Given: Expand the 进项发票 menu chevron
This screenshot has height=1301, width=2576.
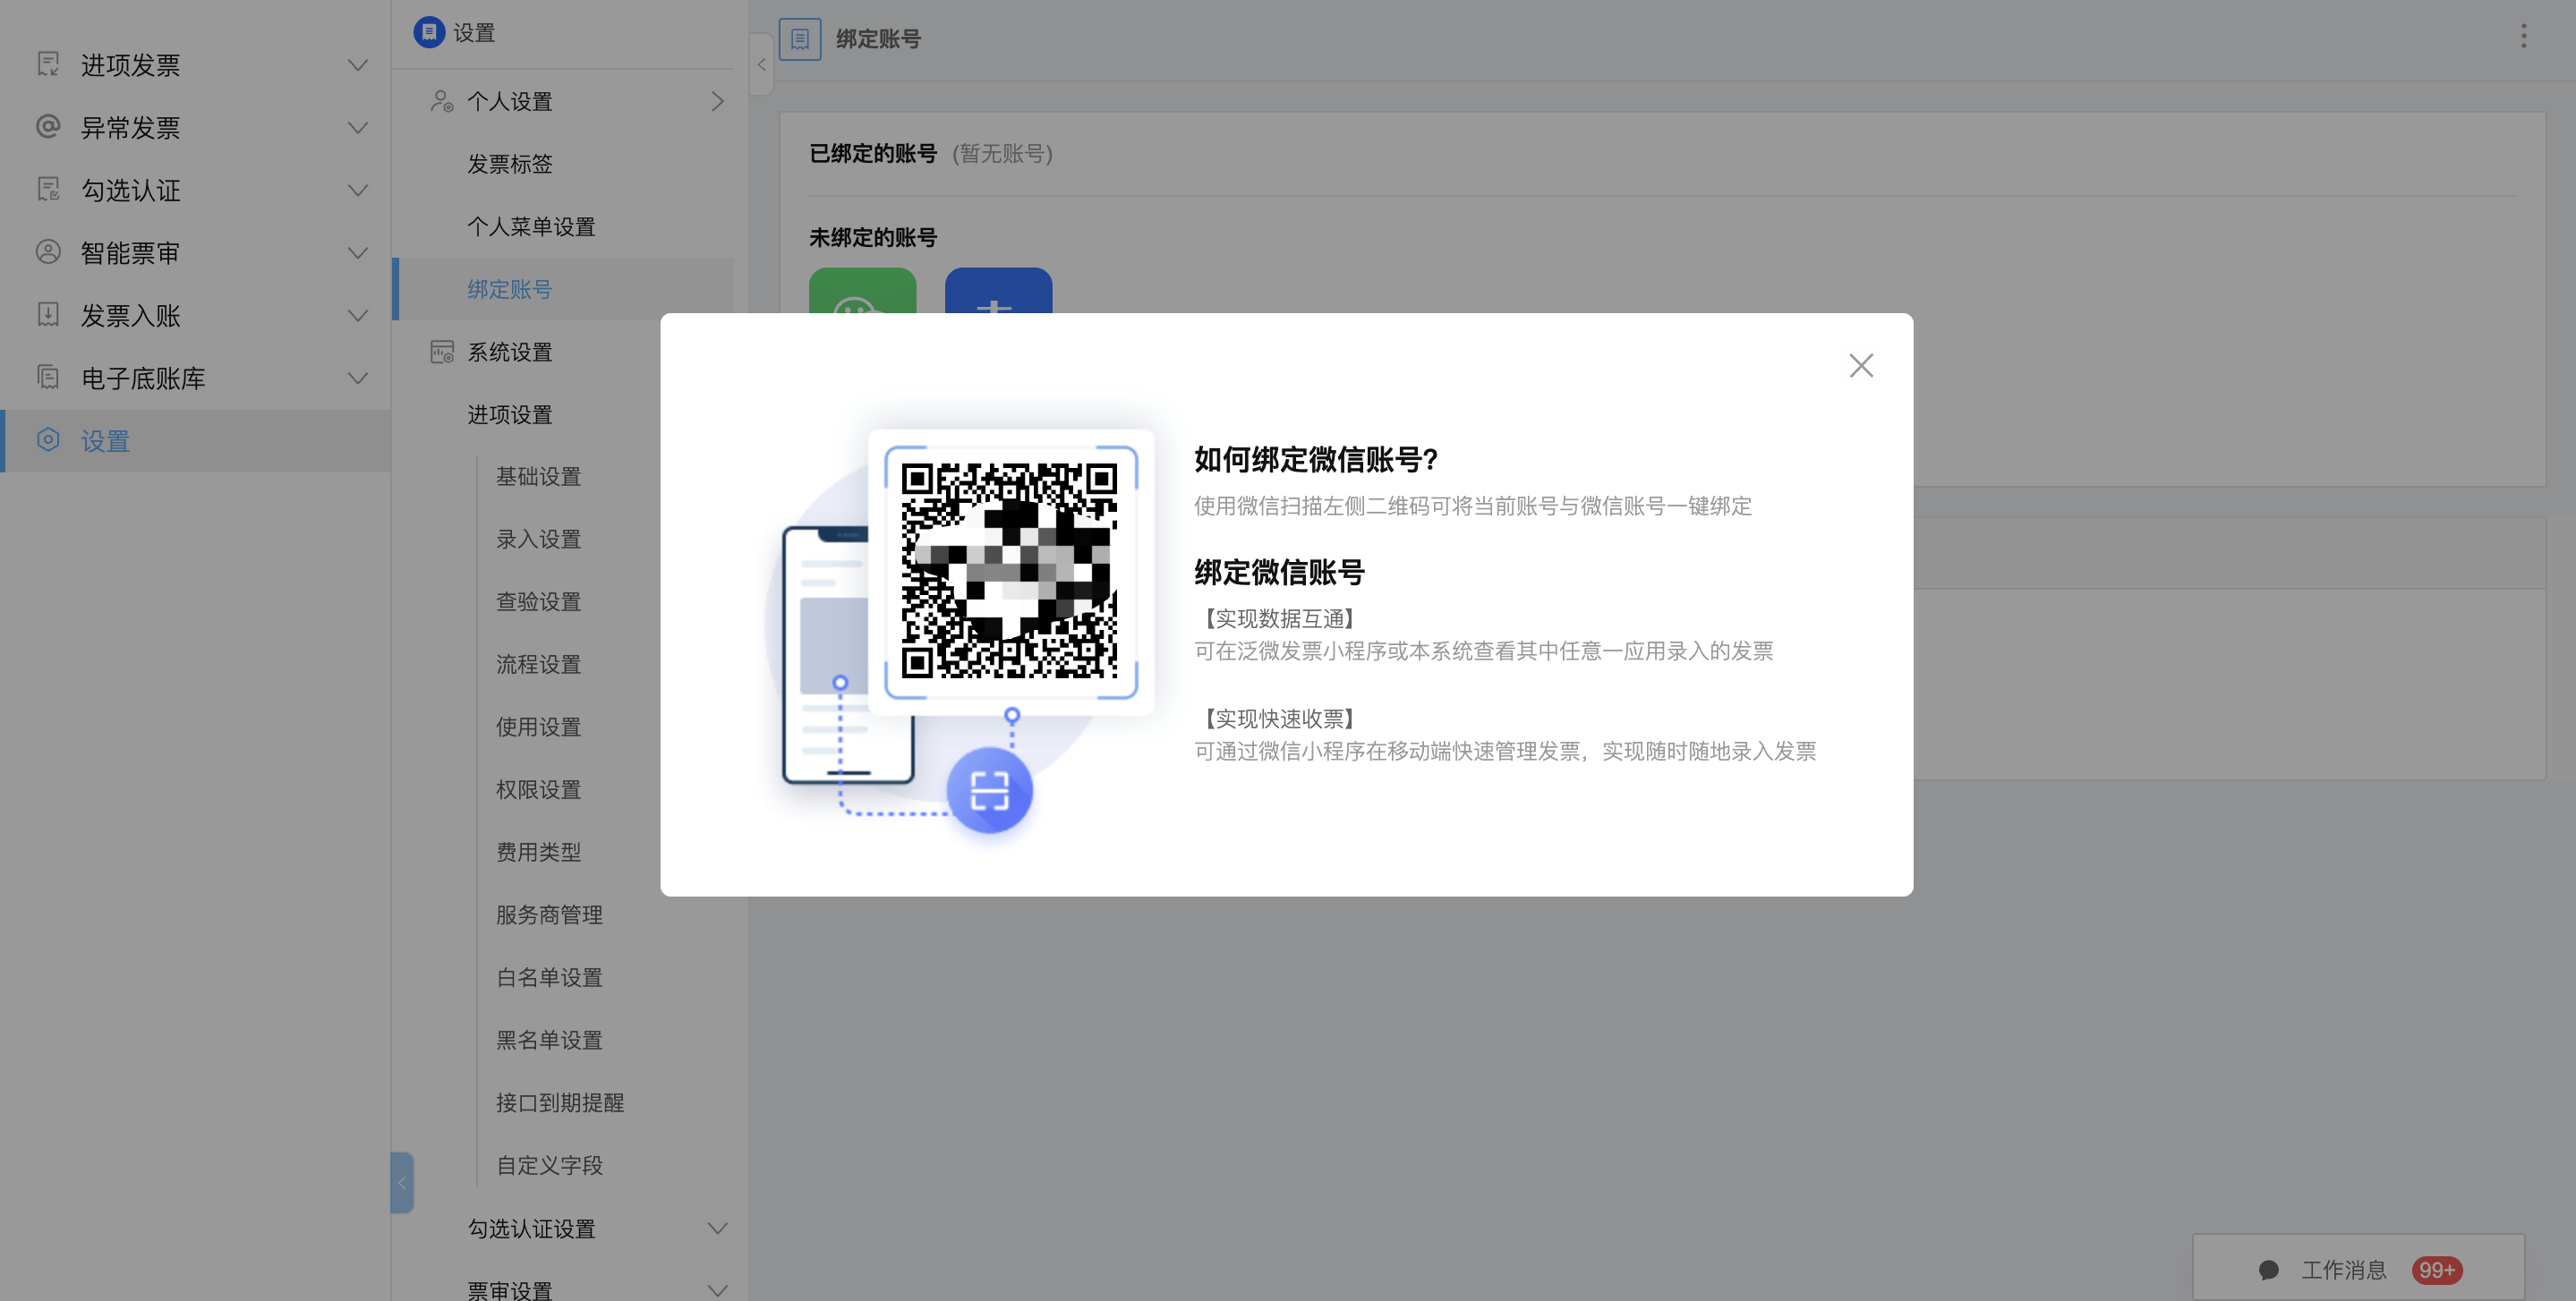Looking at the screenshot, I should pyautogui.click(x=357, y=65).
